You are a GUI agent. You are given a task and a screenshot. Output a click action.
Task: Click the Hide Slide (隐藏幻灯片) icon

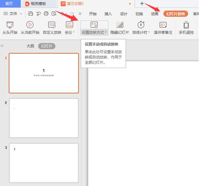point(120,25)
